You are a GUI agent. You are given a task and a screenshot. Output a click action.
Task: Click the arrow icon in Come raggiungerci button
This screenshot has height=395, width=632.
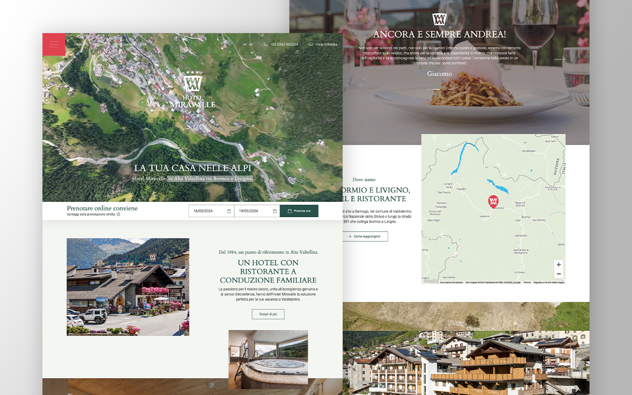tap(349, 237)
